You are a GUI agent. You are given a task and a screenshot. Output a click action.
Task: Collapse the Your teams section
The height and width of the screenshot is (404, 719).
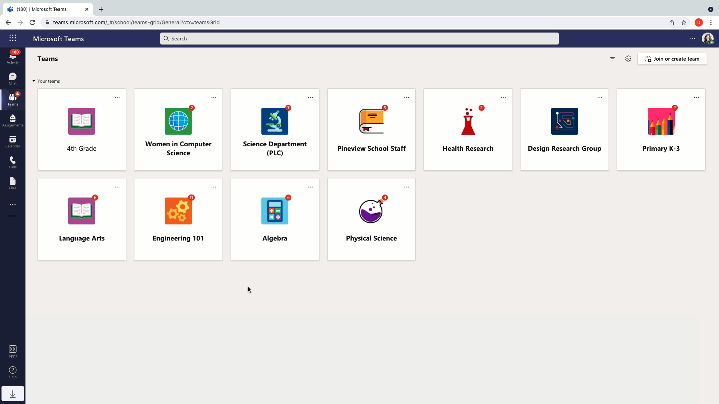tap(34, 81)
